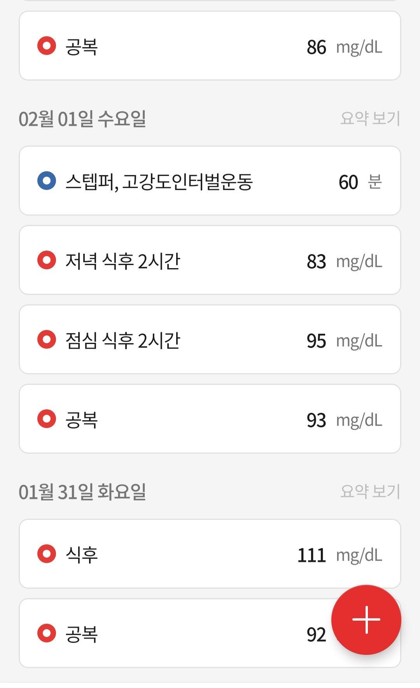Screen dimensions: 420x688
Task: Open the 저녁 식후 2시간 83 mg/dL record
Action: (210, 260)
